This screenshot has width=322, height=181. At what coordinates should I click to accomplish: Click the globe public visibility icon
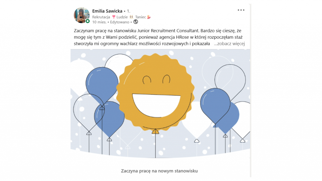(136, 22)
